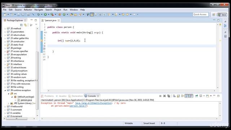
Task: Select the (default package) tree node
Action: pyautogui.click(x=26, y=97)
